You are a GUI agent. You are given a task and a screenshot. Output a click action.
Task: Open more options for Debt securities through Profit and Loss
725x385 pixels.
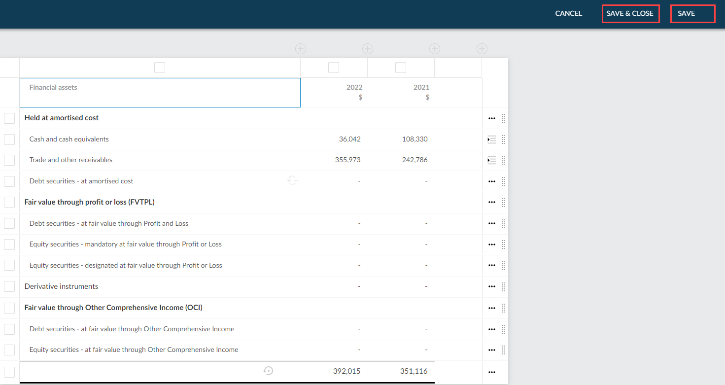click(491, 223)
